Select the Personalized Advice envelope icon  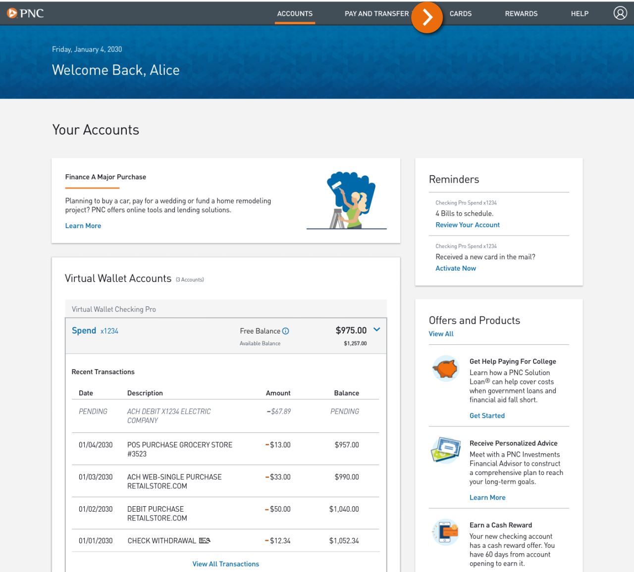(445, 450)
